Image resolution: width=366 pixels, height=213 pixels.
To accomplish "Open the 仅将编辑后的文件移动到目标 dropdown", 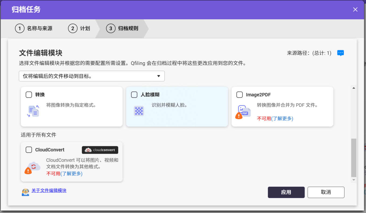I will click(x=92, y=76).
